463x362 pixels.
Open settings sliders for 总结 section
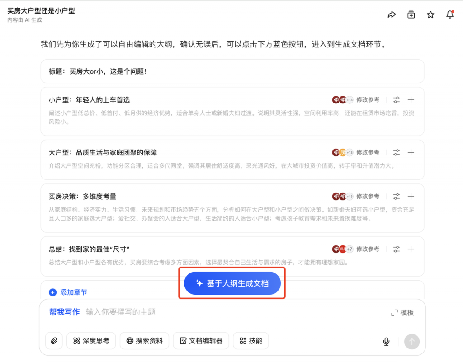click(396, 249)
